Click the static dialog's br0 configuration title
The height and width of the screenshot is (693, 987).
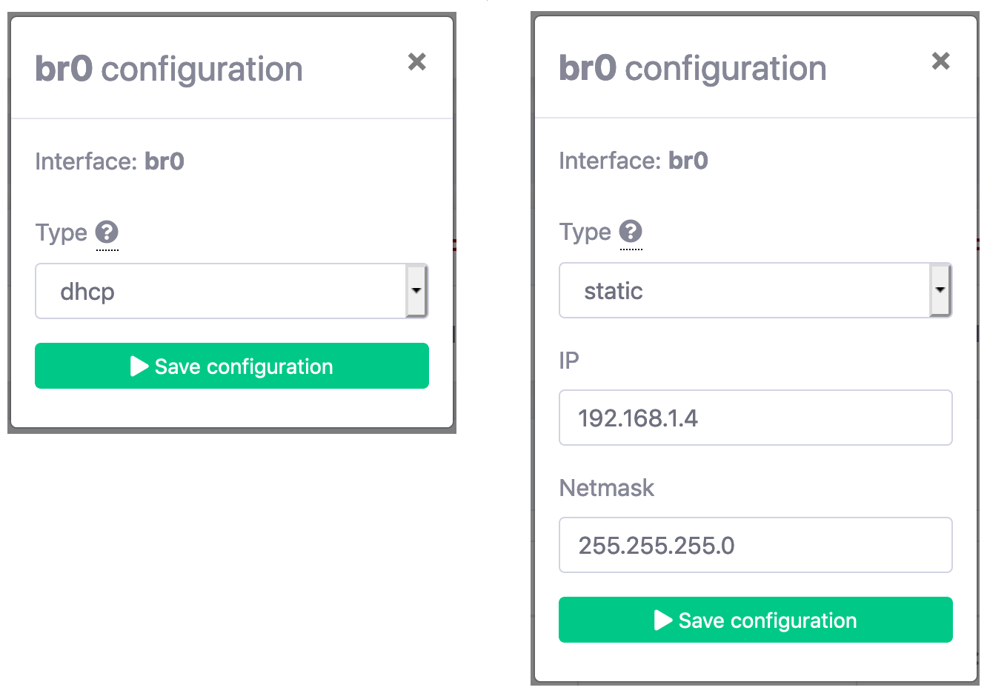tap(692, 68)
